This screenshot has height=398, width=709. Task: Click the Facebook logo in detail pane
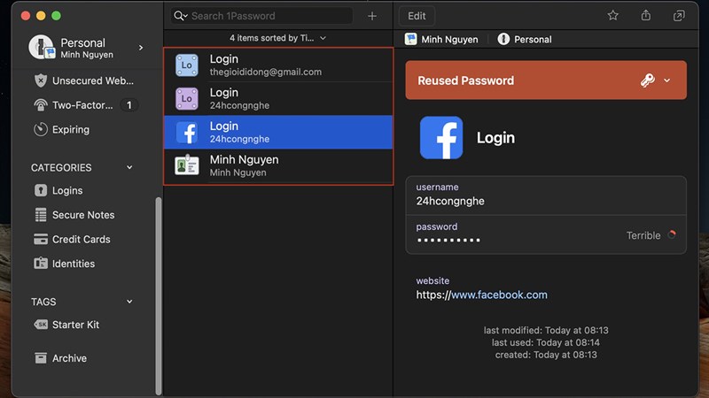(440, 138)
